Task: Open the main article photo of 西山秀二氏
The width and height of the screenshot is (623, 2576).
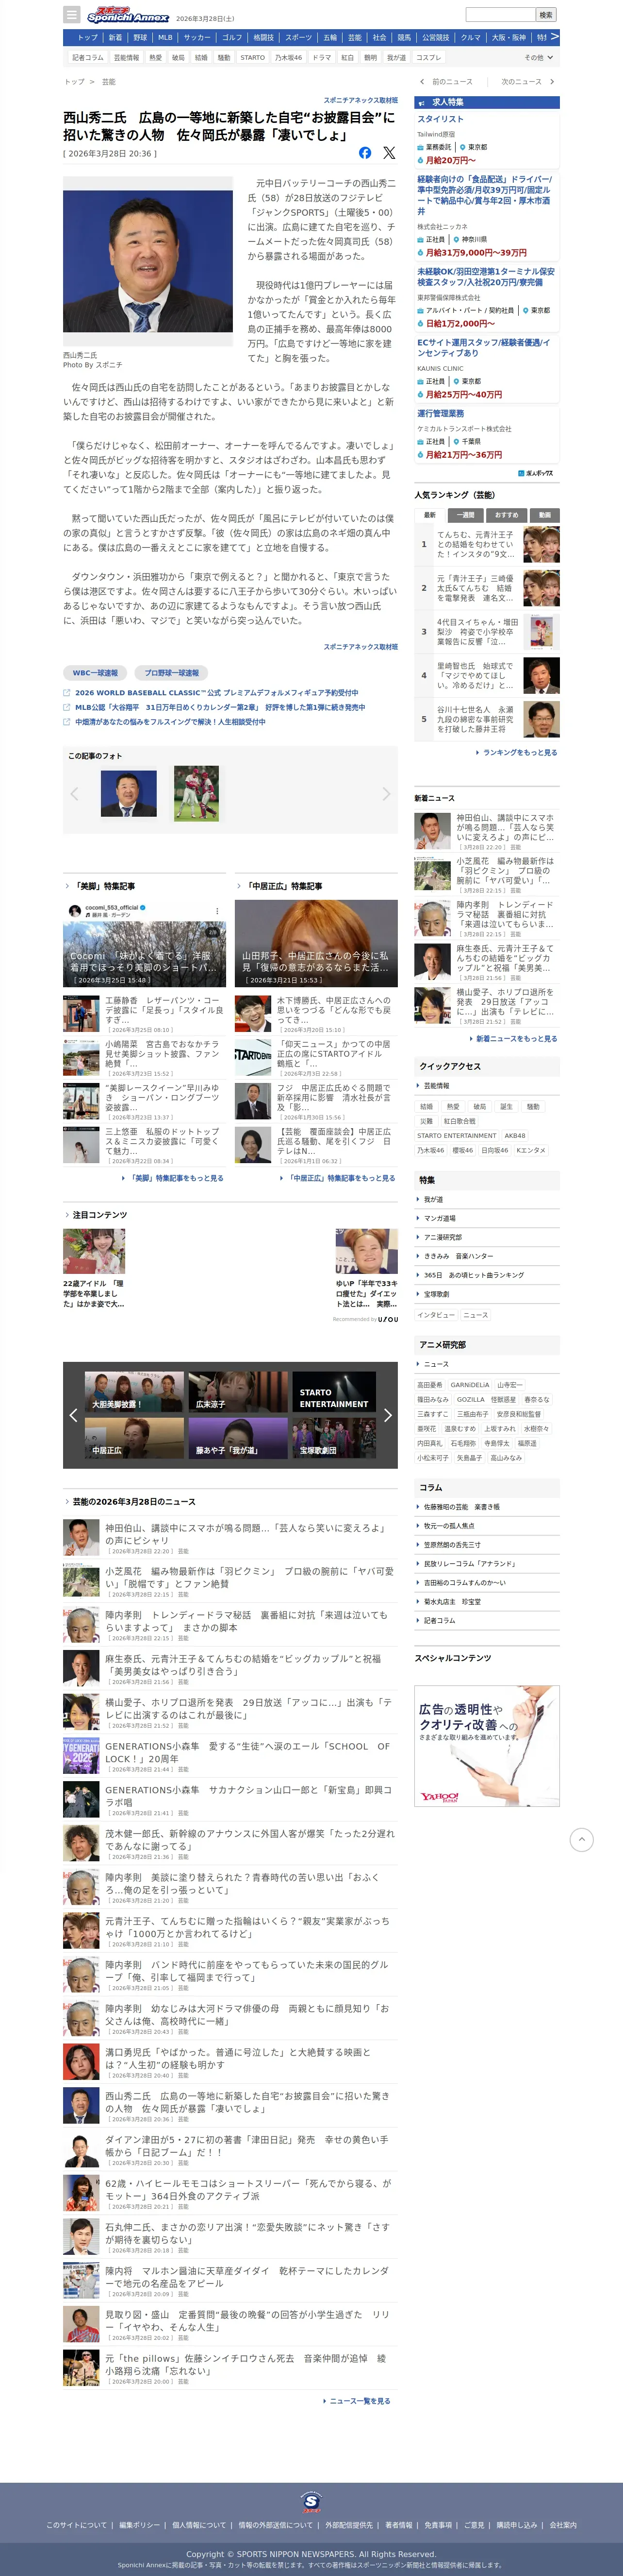Action: [x=148, y=262]
